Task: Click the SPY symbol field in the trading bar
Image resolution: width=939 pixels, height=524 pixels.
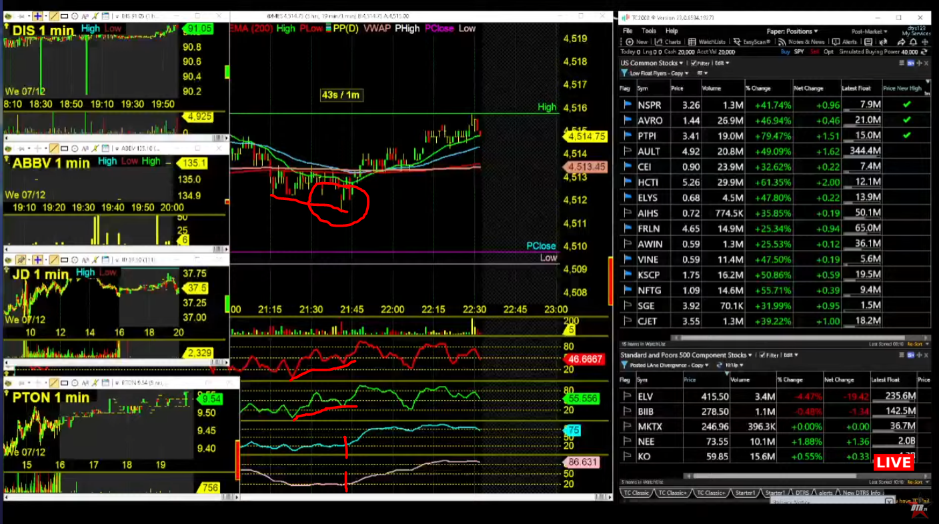Action: click(800, 52)
